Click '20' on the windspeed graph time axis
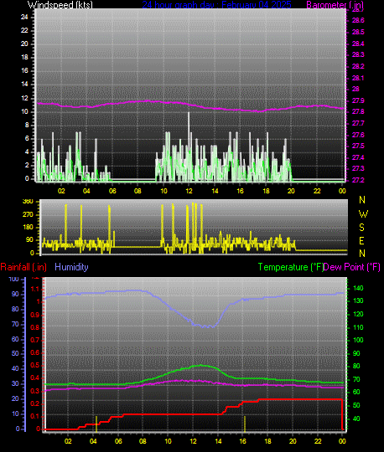The image size is (384, 452). (x=291, y=191)
